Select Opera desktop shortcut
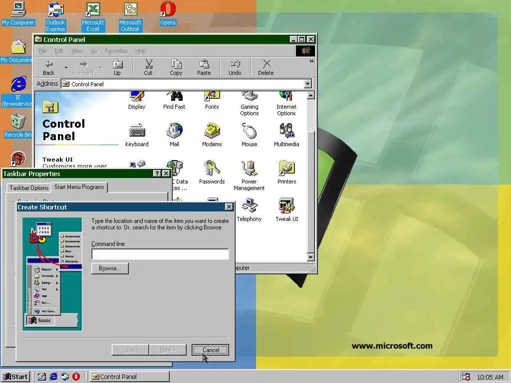 click(168, 13)
